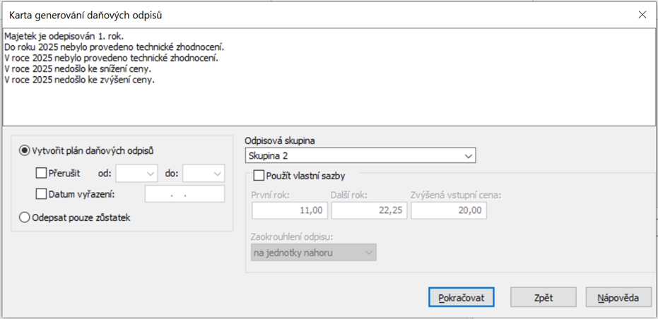This screenshot has width=658, height=319.
Task: Check the 'Použít vlastní sazby' box
Action: (259, 175)
